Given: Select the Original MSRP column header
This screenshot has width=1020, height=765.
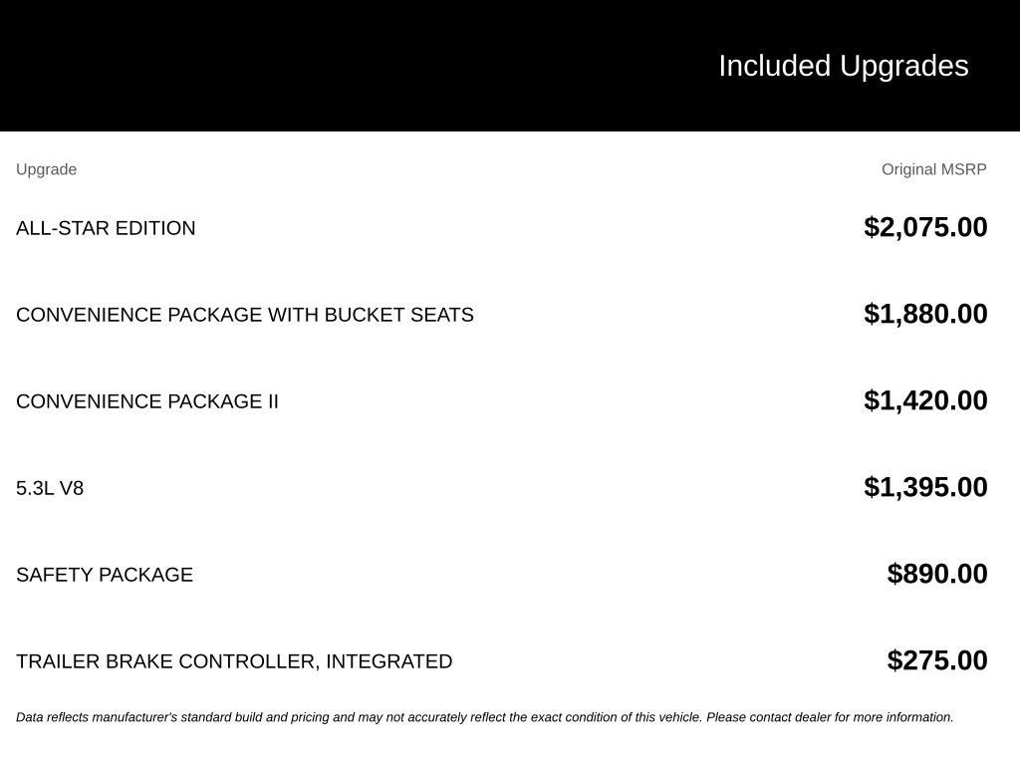Looking at the screenshot, I should click(933, 169).
